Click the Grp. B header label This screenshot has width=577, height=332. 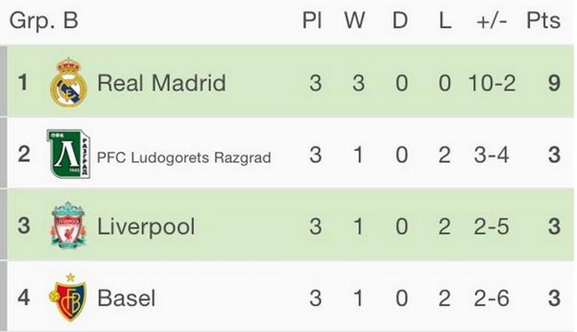[x=44, y=21]
